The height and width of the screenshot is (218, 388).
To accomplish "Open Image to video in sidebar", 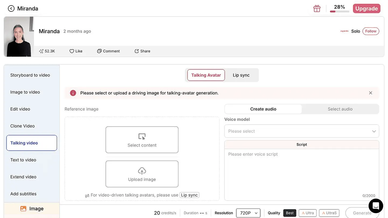I will coord(32,92).
